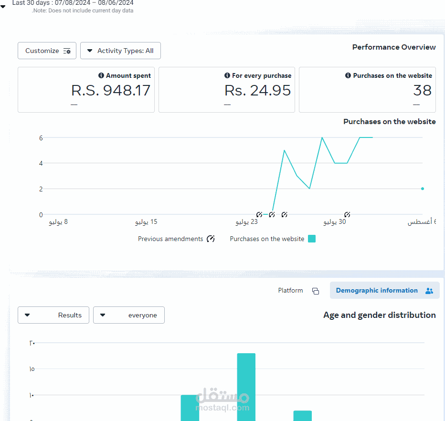Click the 30 يوليو axis label
This screenshot has height=421, width=445.
[335, 222]
